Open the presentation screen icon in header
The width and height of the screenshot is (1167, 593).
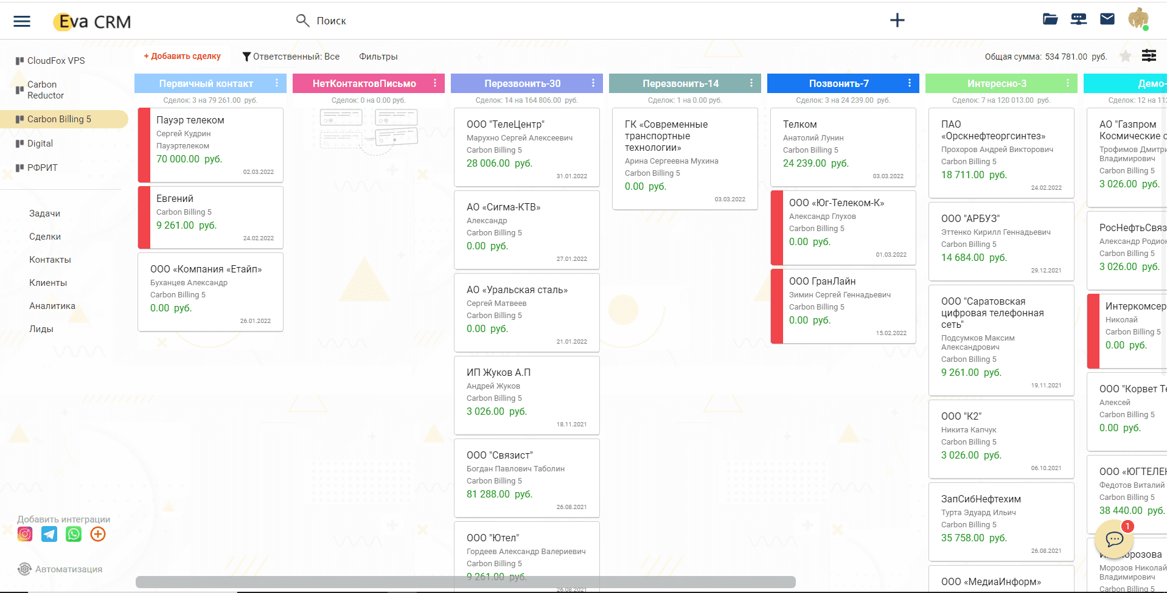[1078, 19]
